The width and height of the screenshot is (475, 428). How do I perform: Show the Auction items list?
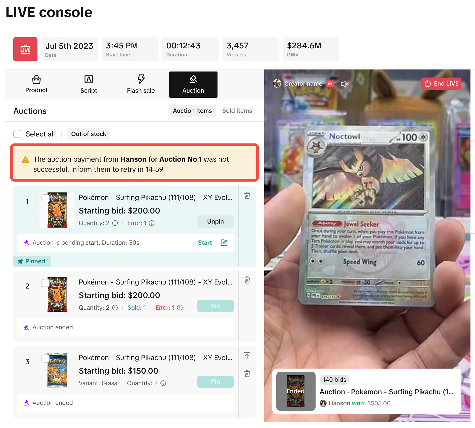pos(192,111)
